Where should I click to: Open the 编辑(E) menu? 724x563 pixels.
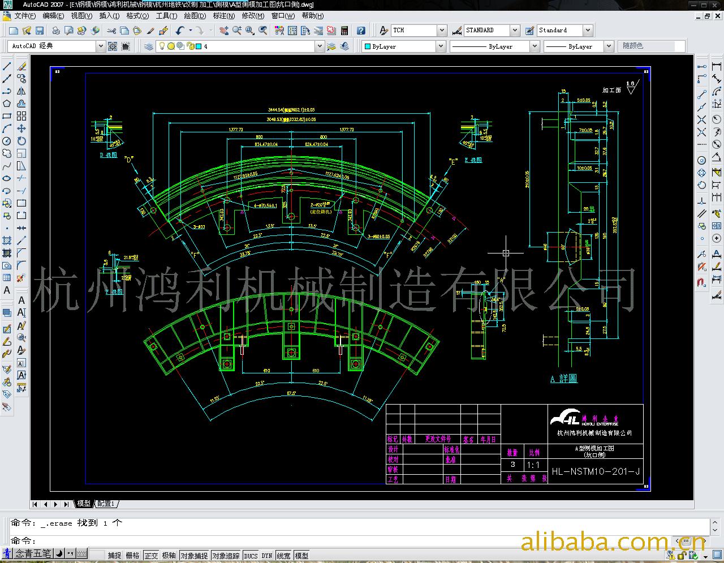click(54, 16)
